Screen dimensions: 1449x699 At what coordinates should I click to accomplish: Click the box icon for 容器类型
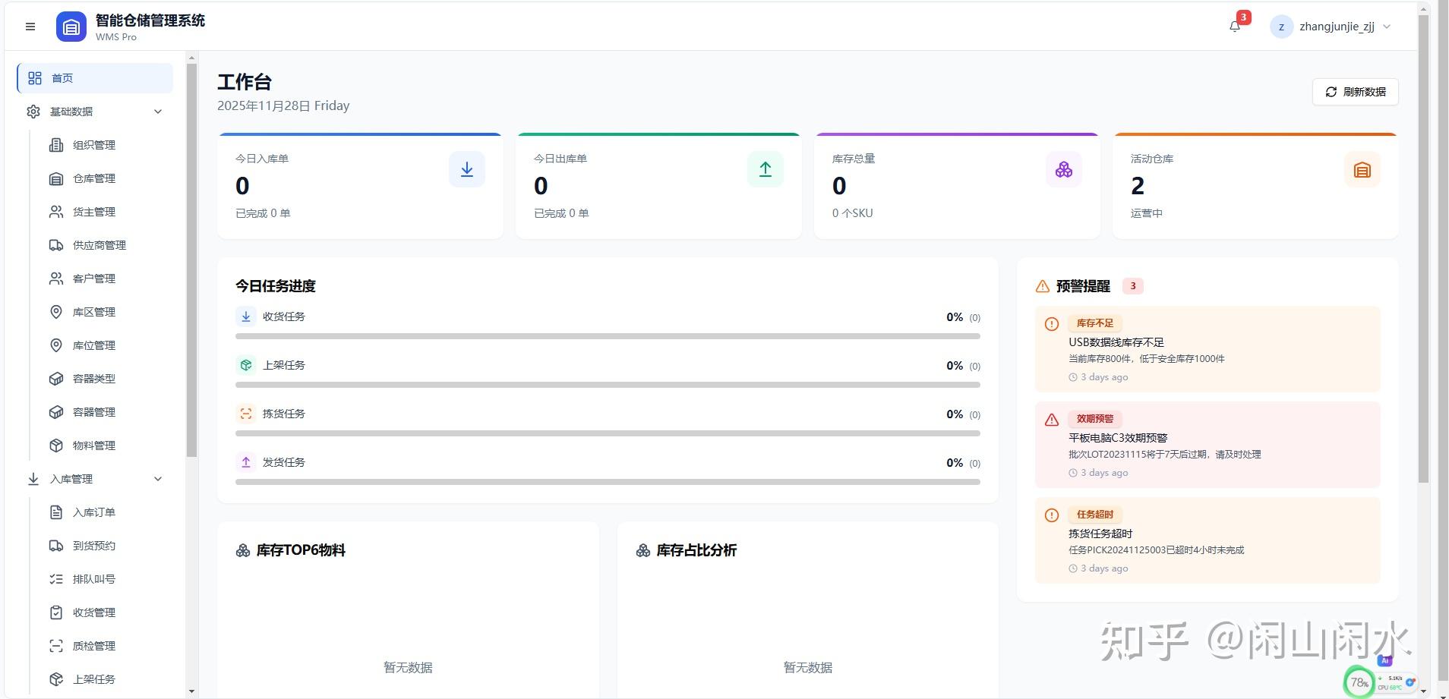click(x=56, y=379)
